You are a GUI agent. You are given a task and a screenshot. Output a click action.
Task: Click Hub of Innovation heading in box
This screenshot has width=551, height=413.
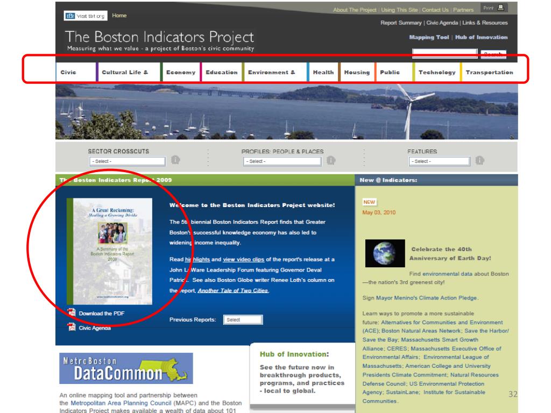click(294, 354)
